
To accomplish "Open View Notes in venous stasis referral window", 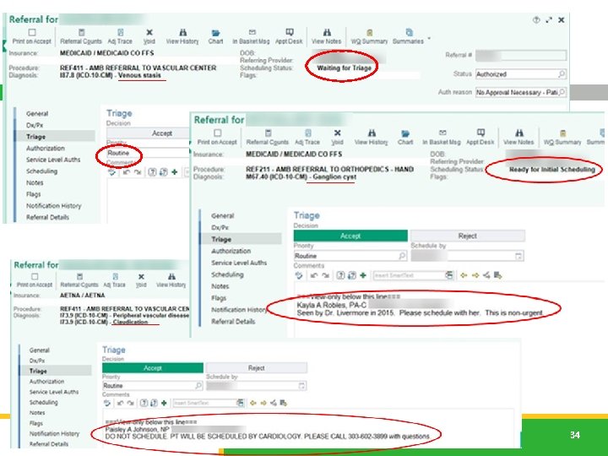I will 327,36.
